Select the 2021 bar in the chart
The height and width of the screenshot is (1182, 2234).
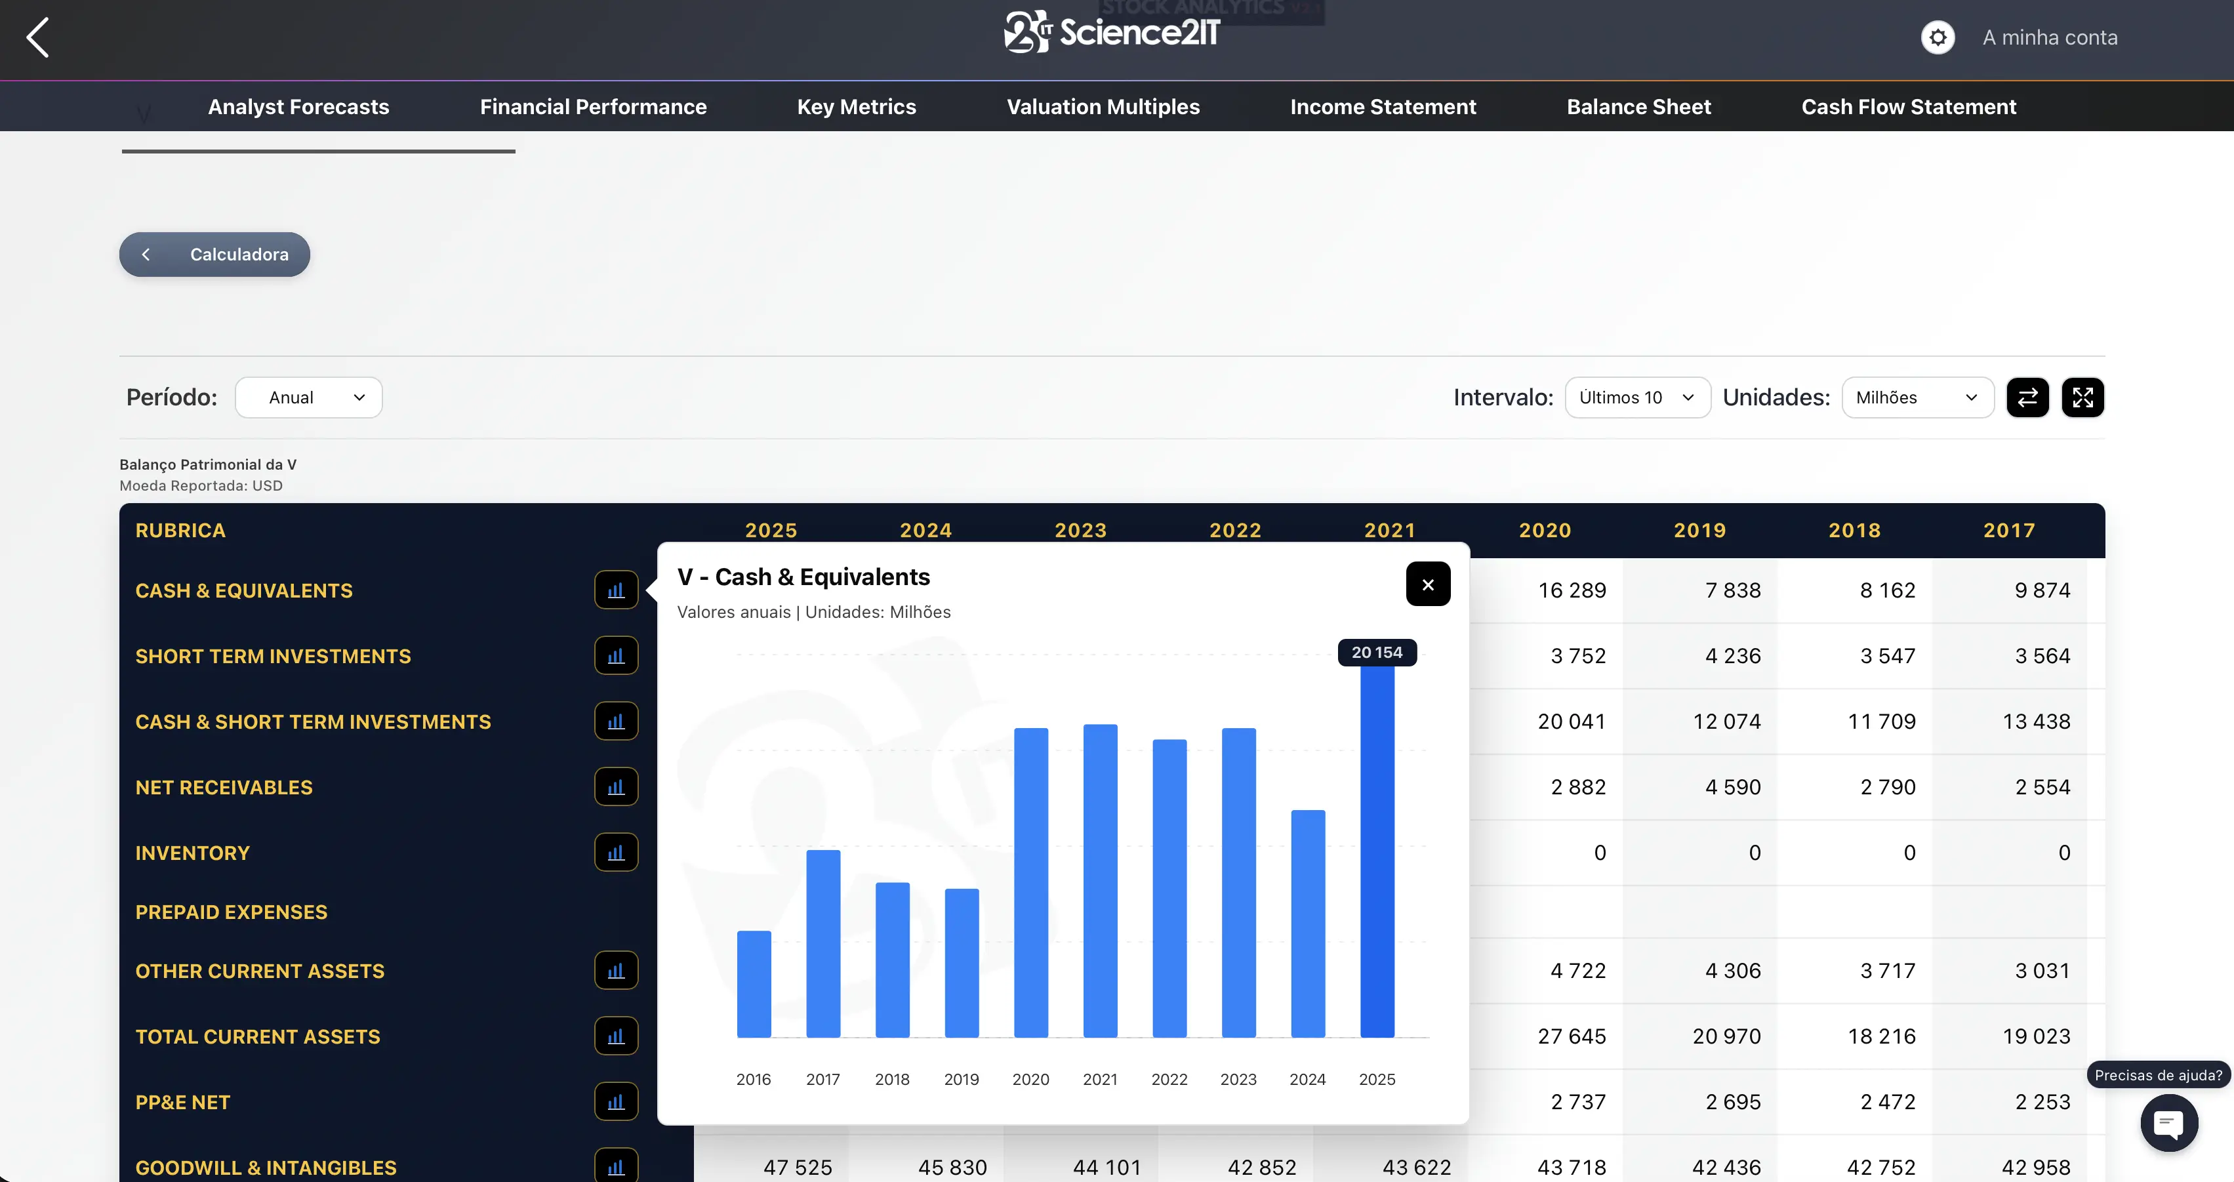click(x=1100, y=881)
